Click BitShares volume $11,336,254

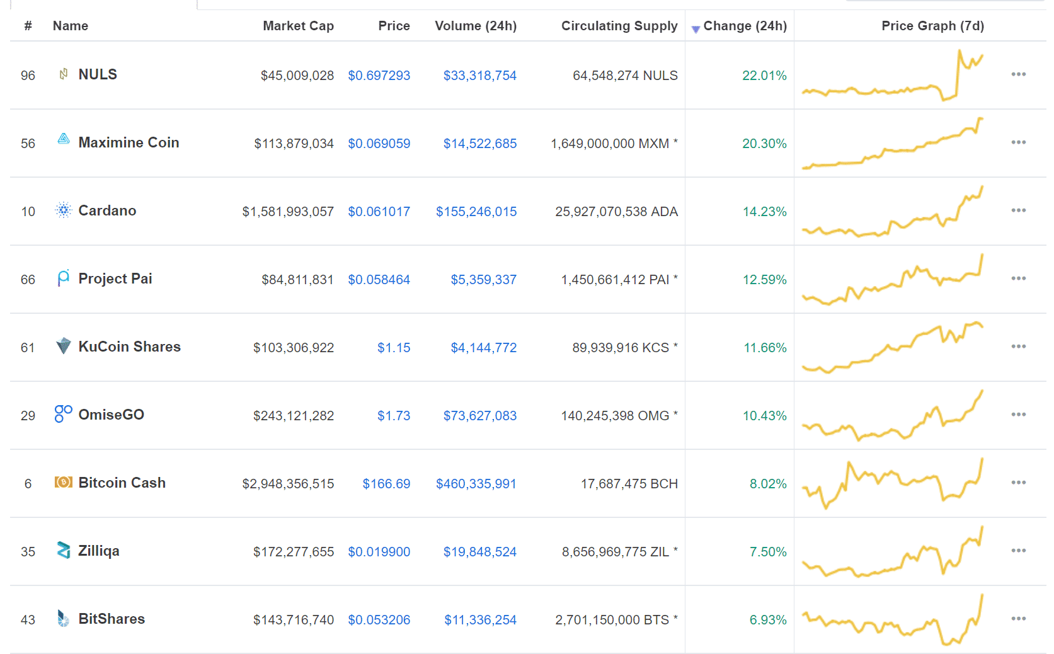[480, 620]
